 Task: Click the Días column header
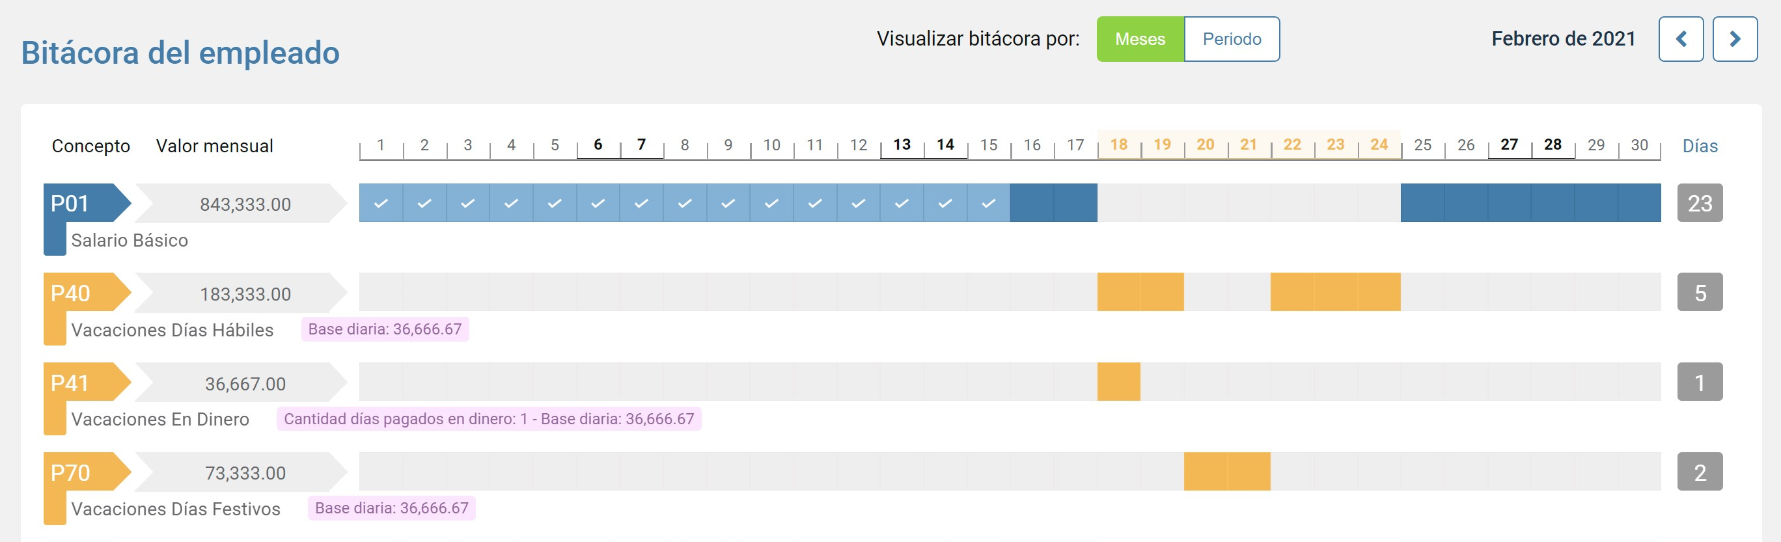pyautogui.click(x=1700, y=146)
